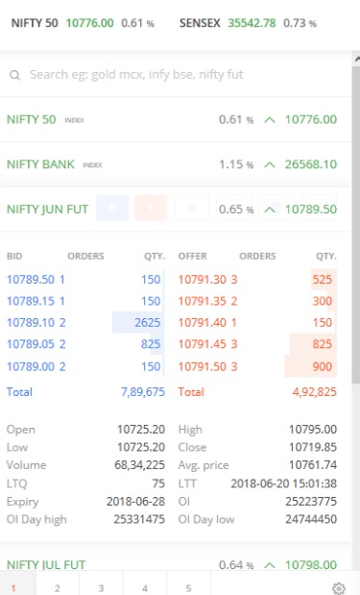Click OI value 25223775
This screenshot has width=360, height=595.
[x=311, y=501]
